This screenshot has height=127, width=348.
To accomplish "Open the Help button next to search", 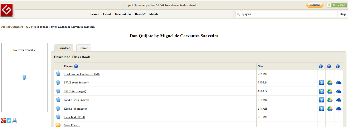I will pyautogui.click(x=343, y=14).
